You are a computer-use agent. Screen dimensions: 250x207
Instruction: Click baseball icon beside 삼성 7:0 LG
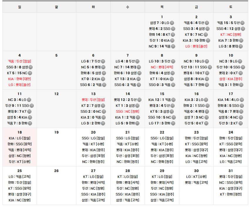[172, 23]
